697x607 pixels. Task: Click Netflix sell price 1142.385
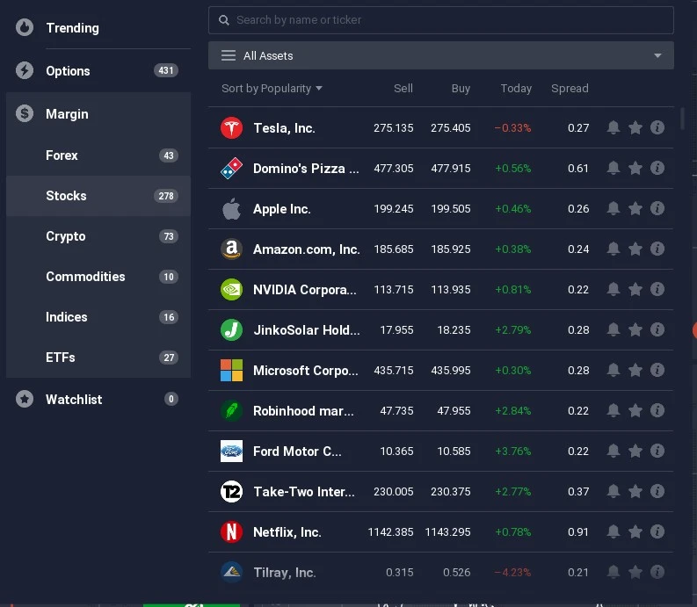[391, 532]
